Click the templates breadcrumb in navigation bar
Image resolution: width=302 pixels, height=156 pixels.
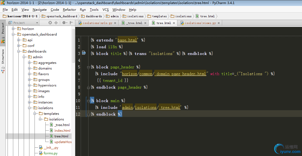[159, 16]
